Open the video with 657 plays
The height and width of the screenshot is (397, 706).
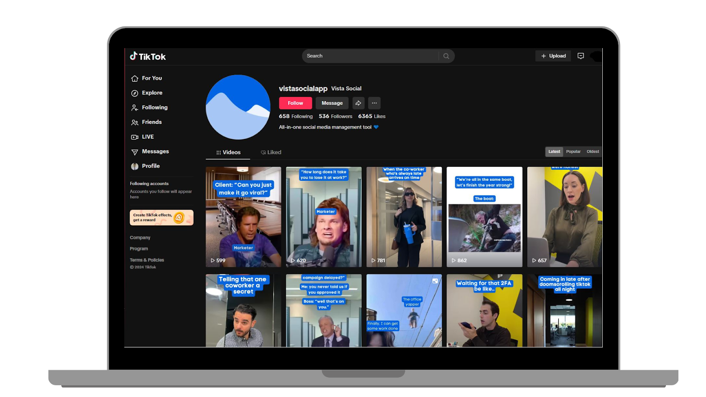(x=564, y=217)
